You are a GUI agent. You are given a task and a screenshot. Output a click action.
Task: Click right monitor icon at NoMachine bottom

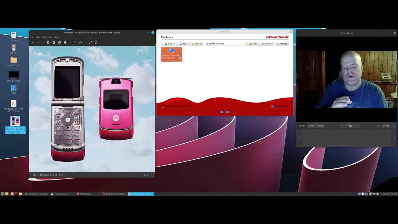pos(227,112)
